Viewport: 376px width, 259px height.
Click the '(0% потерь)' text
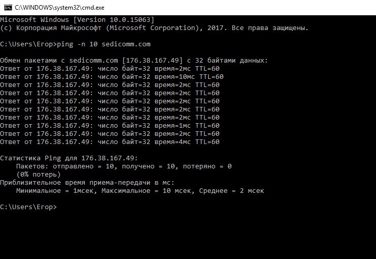(39, 175)
